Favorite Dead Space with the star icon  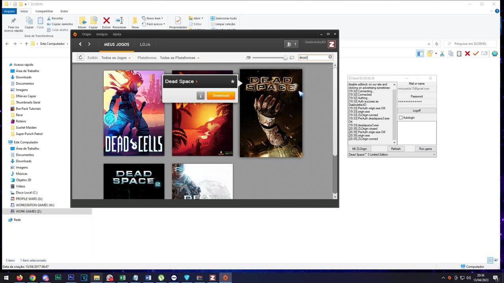(x=232, y=81)
